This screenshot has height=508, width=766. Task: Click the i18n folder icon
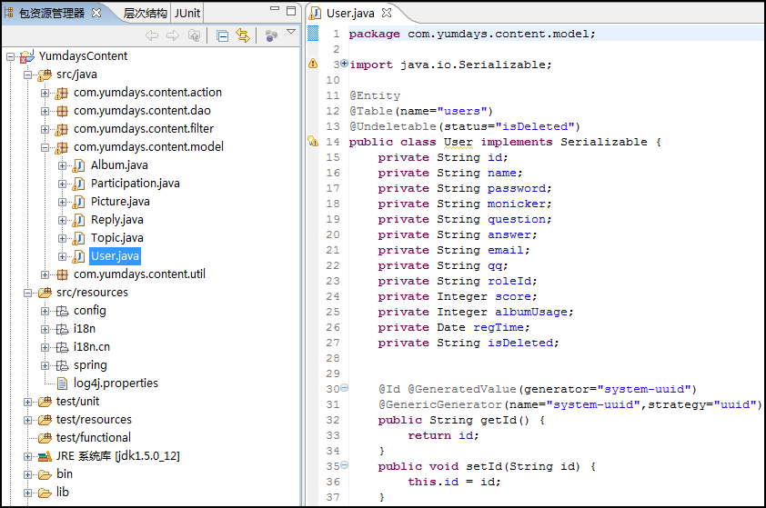pyautogui.click(x=62, y=329)
